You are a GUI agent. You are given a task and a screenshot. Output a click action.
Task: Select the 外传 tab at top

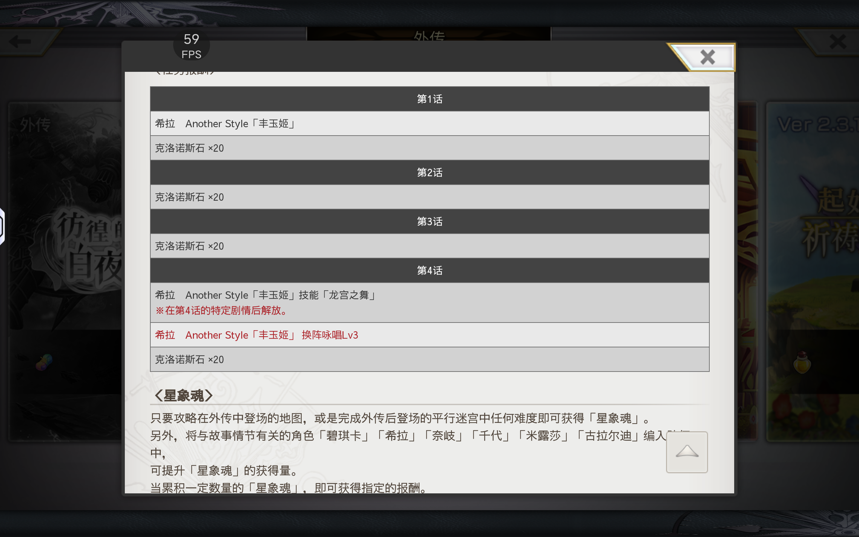click(x=429, y=35)
